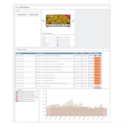This screenshot has height=127, width=127.
Task: Open the Expert logo in fifth flyer row
Action: click(97, 67)
